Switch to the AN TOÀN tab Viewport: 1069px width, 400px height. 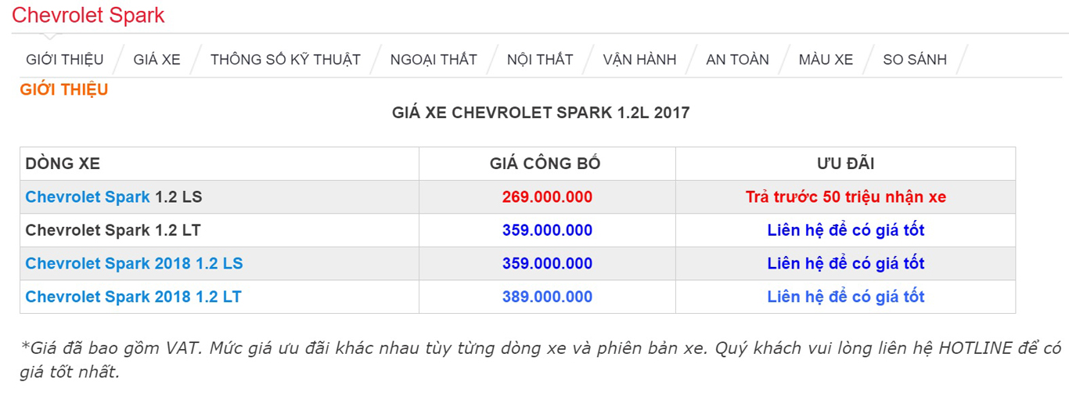pyautogui.click(x=737, y=59)
